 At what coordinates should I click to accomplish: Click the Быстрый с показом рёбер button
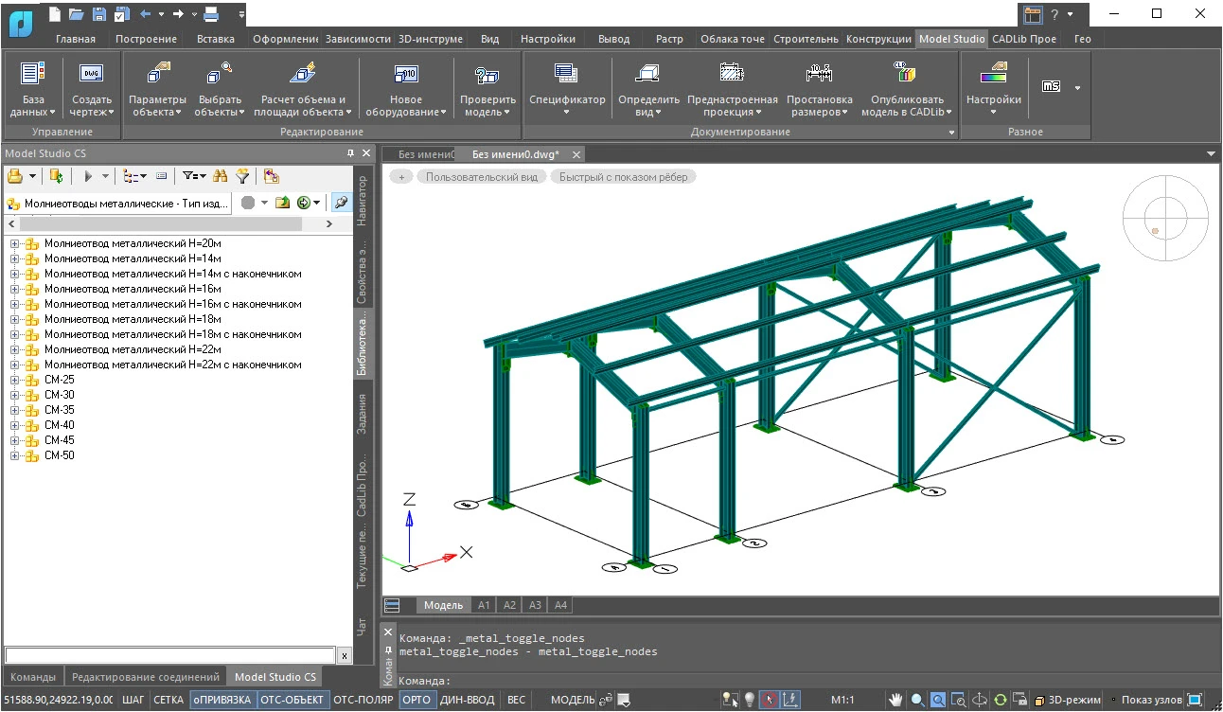point(623,177)
